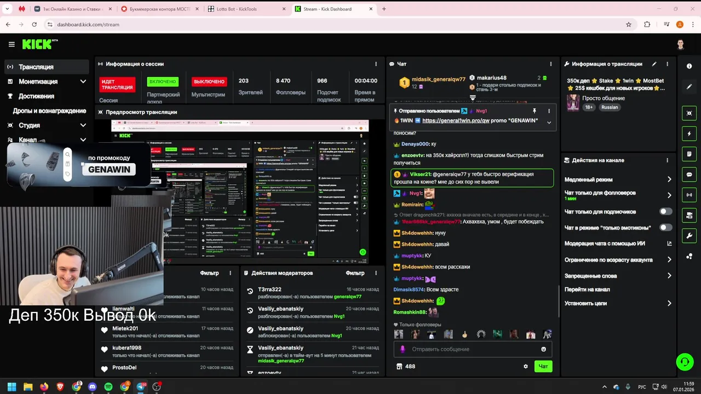Image resolution: width=701 pixels, height=394 pixels.
Task: Click the 18+ tag in stream info
Action: pyautogui.click(x=589, y=107)
